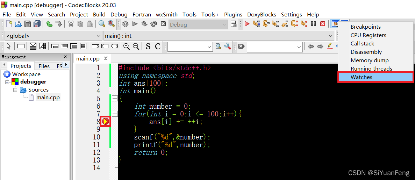The width and height of the screenshot is (415, 180).
Task: Click the highlighter pen icon
Action: (329, 46)
